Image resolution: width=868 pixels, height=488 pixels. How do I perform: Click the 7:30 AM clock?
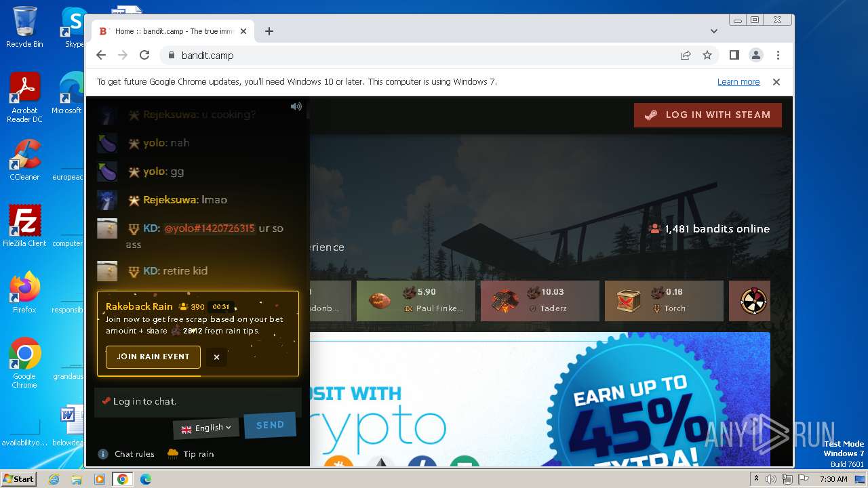tap(833, 479)
